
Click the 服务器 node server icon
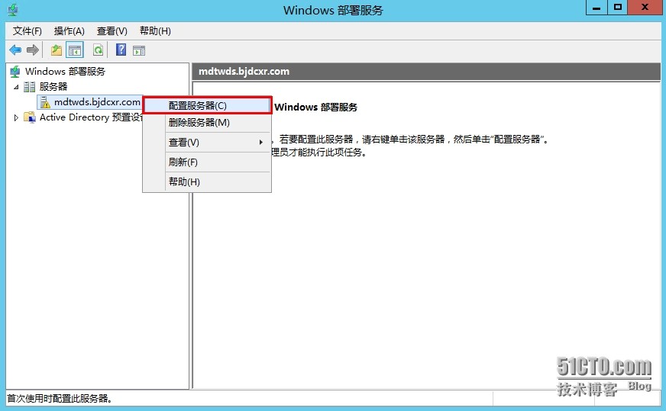pos(29,86)
